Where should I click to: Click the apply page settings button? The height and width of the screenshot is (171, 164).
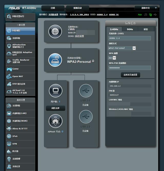coord(130,75)
